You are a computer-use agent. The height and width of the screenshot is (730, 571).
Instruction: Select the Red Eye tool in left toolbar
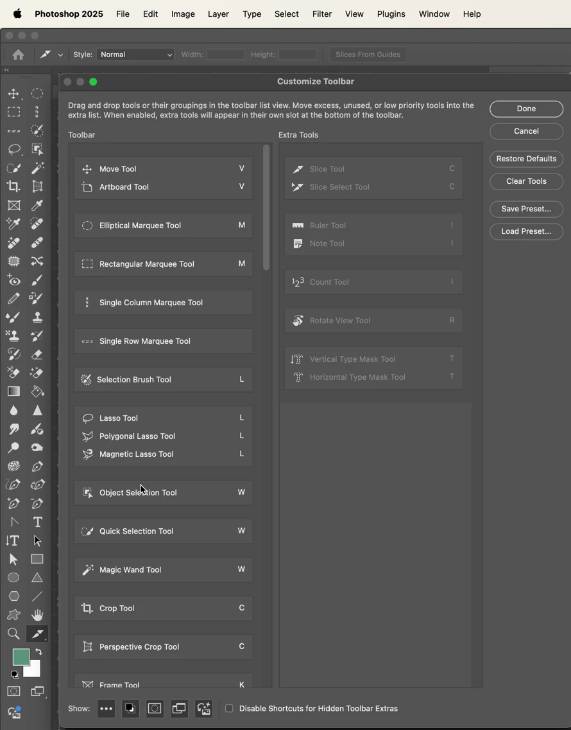click(x=13, y=280)
